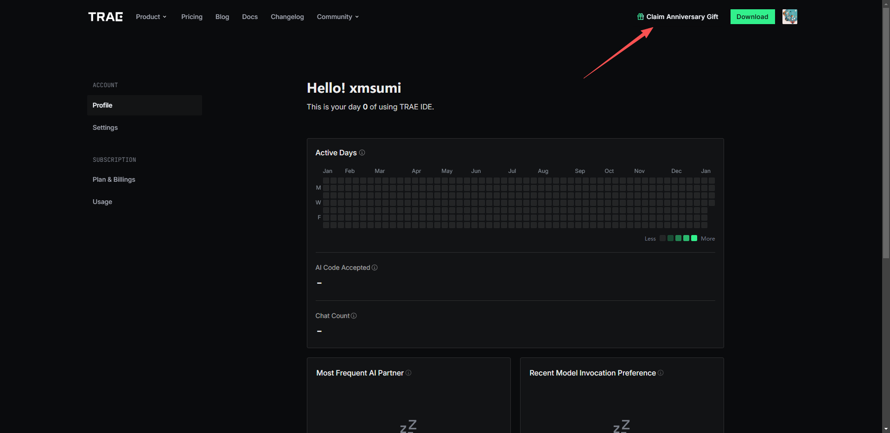Click info icon by Most Frequent AI Partner
This screenshot has width=890, height=433.
[408, 373]
